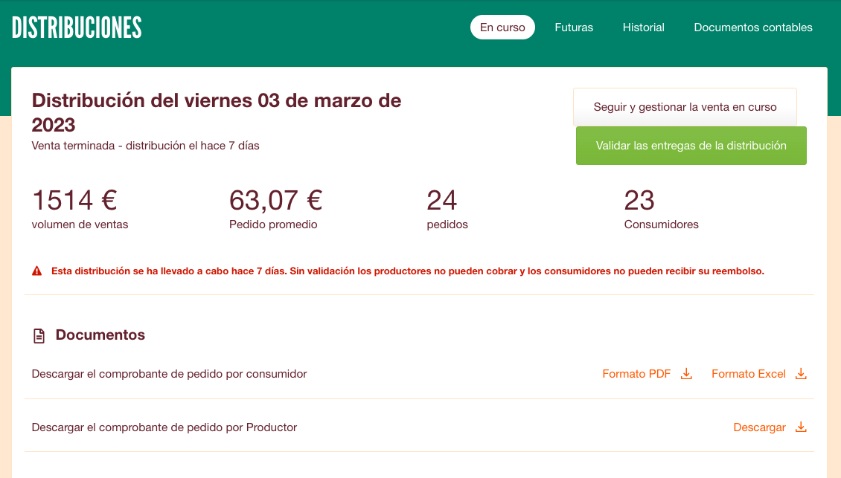Click the Documentos document icon
841x478 pixels.
pos(39,336)
